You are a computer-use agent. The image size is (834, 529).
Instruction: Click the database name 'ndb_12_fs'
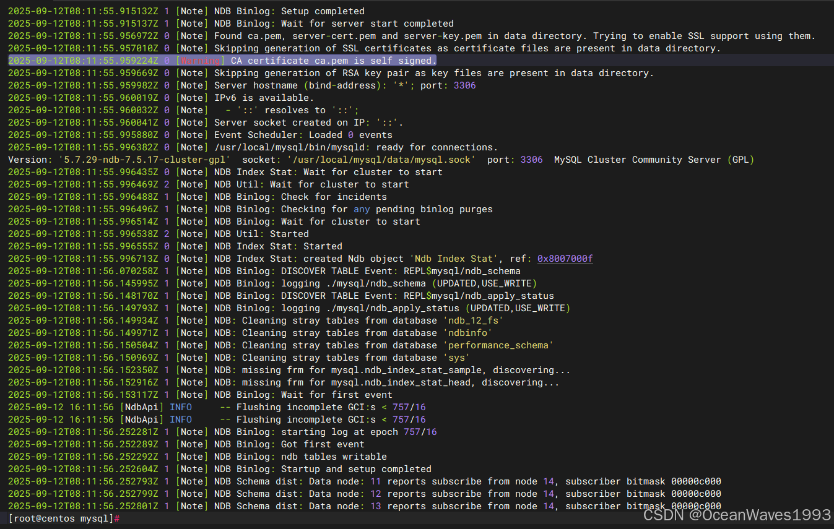(473, 320)
